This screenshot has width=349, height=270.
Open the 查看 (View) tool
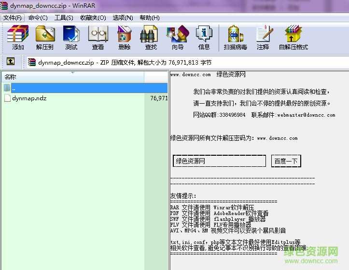pos(98,38)
